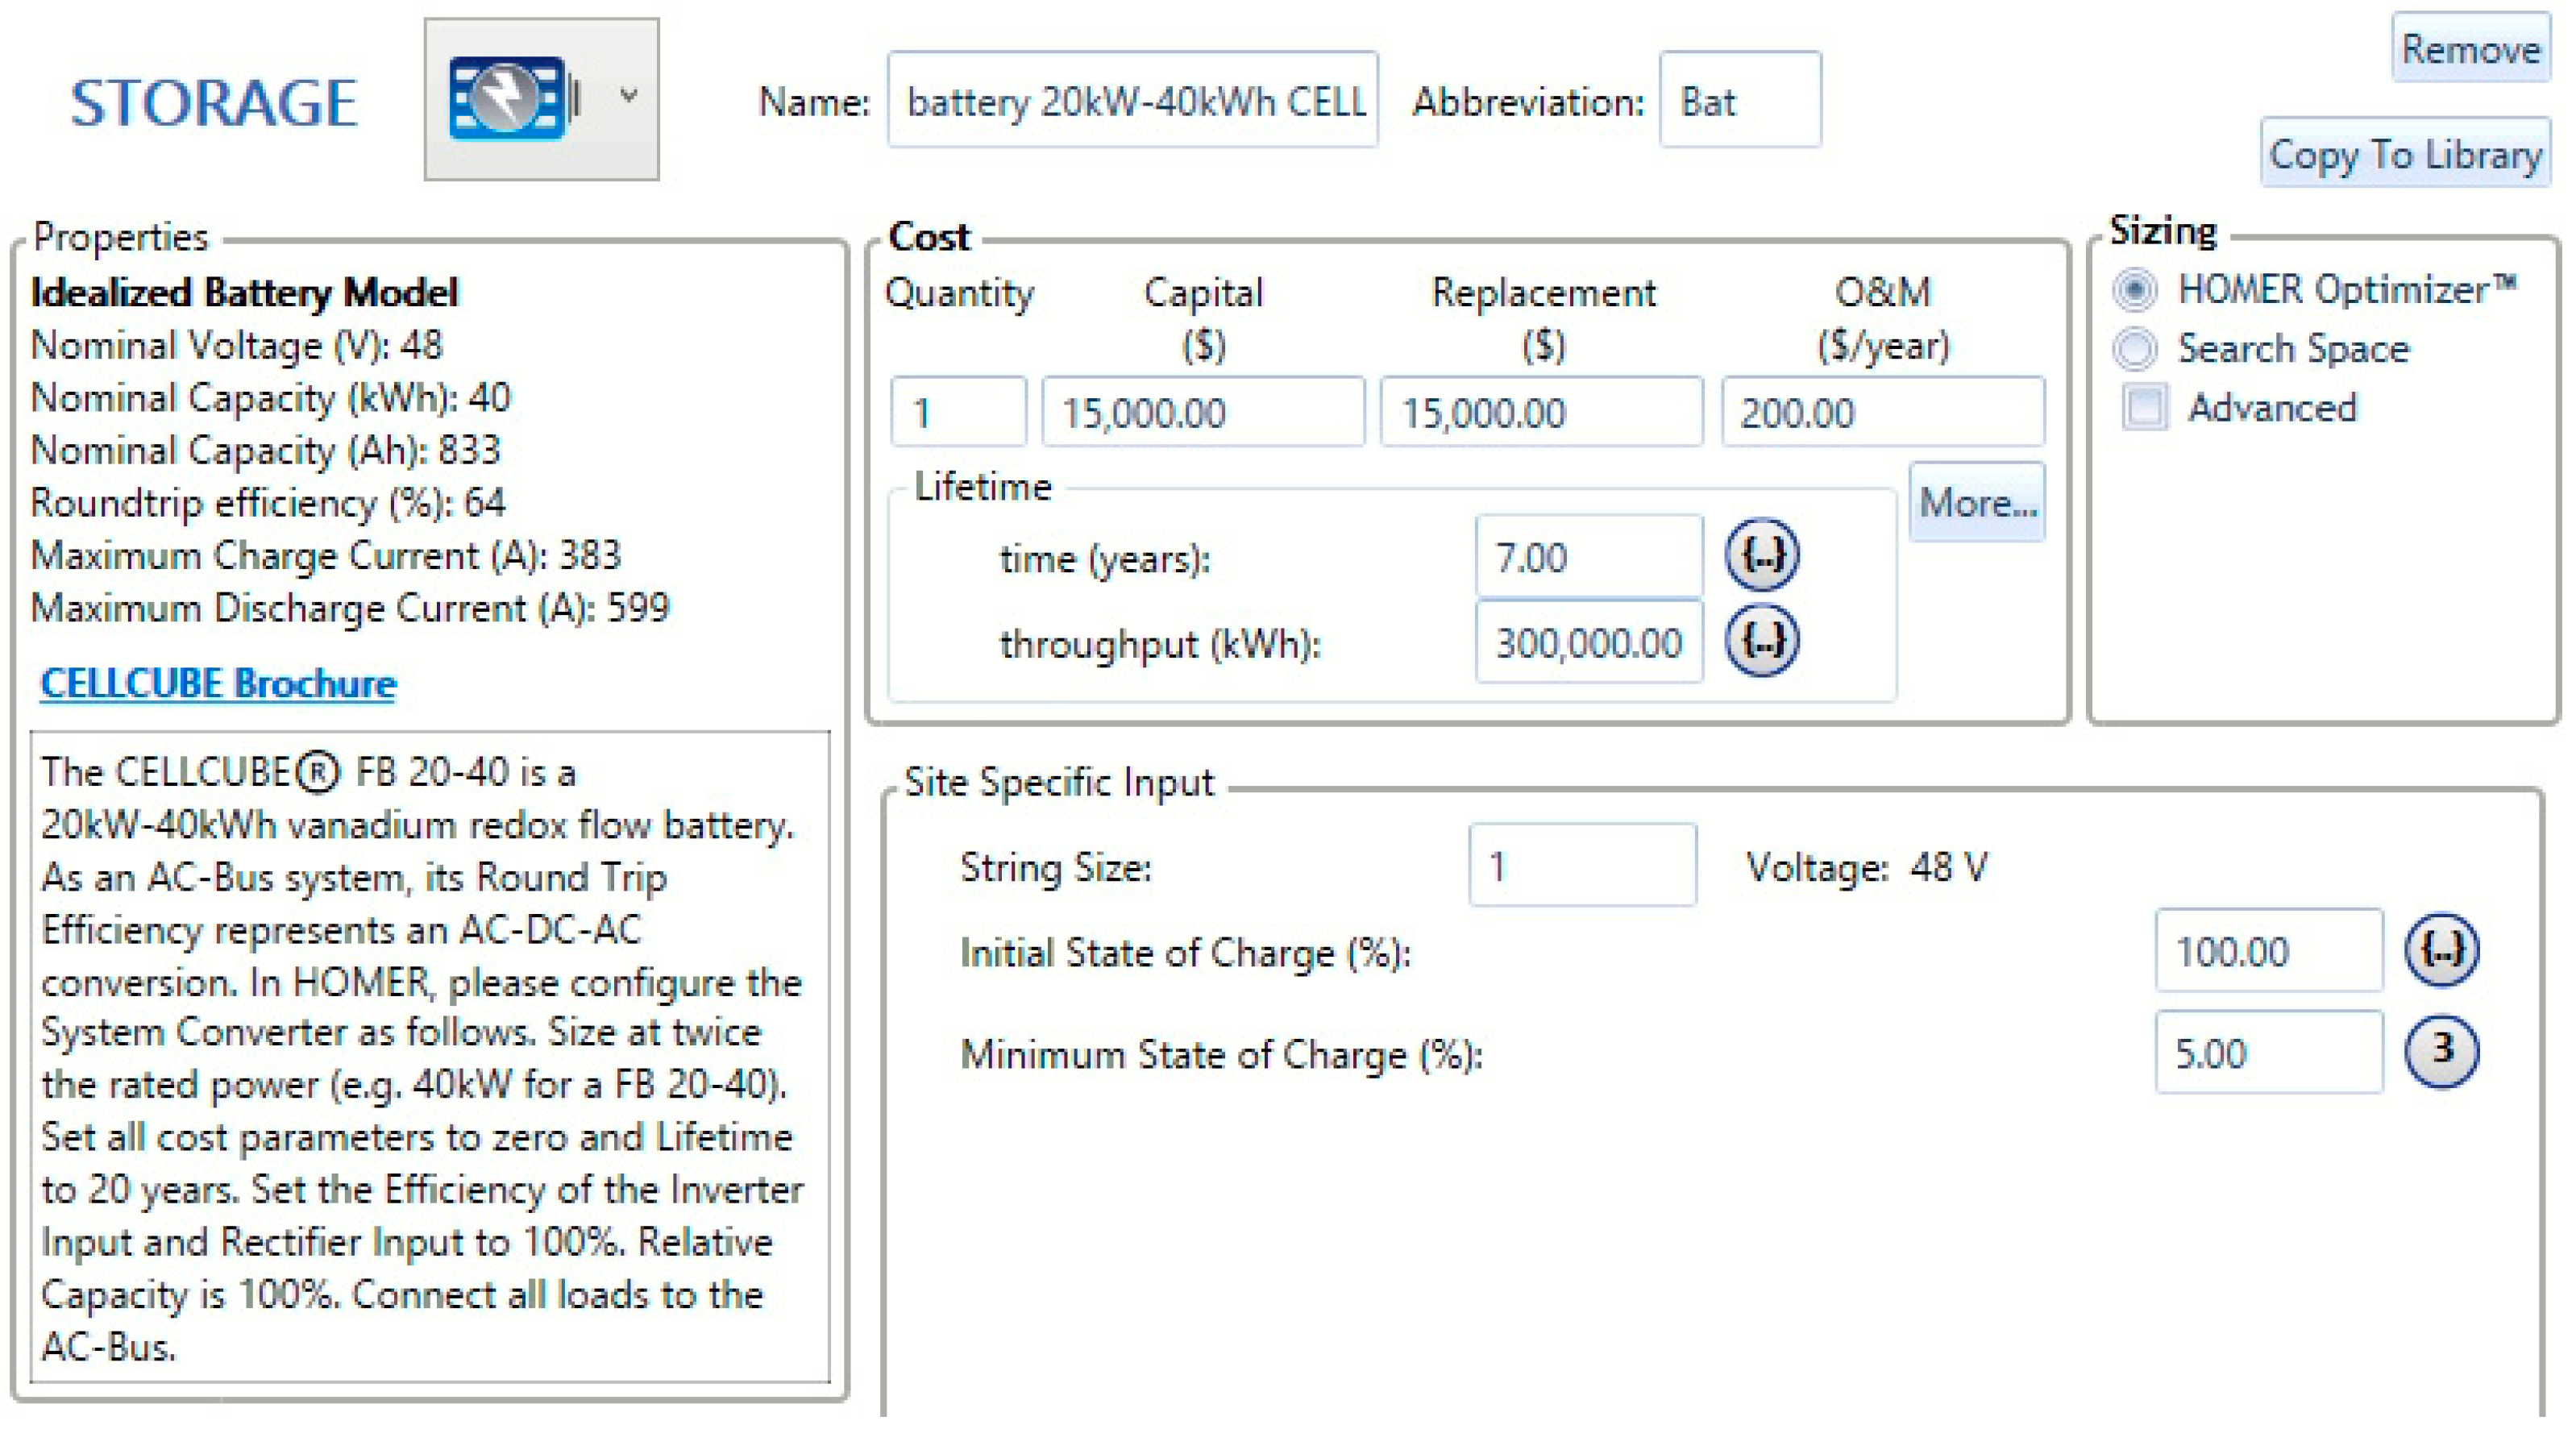This screenshot has height=1429, width=2576.
Task: Click the String Size input field
Action: pos(1582,866)
